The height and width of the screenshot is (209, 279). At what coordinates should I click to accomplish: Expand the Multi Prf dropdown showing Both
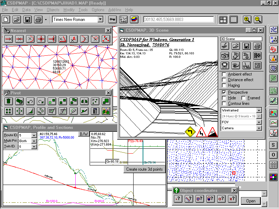click(x=34, y=141)
